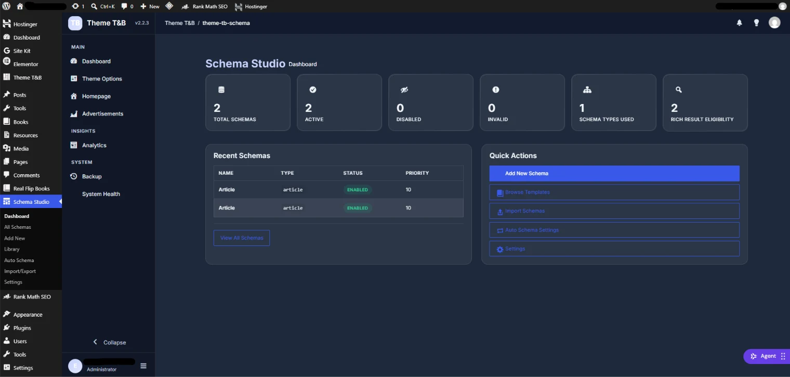Open the notifications bell icon

(739, 22)
